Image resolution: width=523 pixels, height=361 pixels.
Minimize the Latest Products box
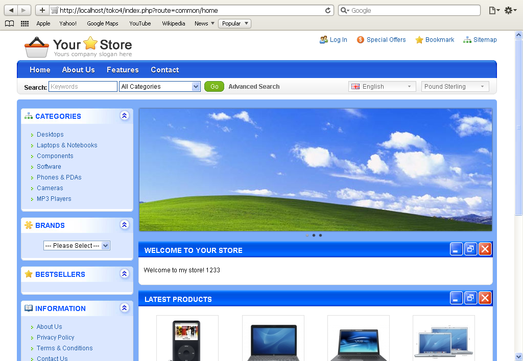tap(456, 298)
